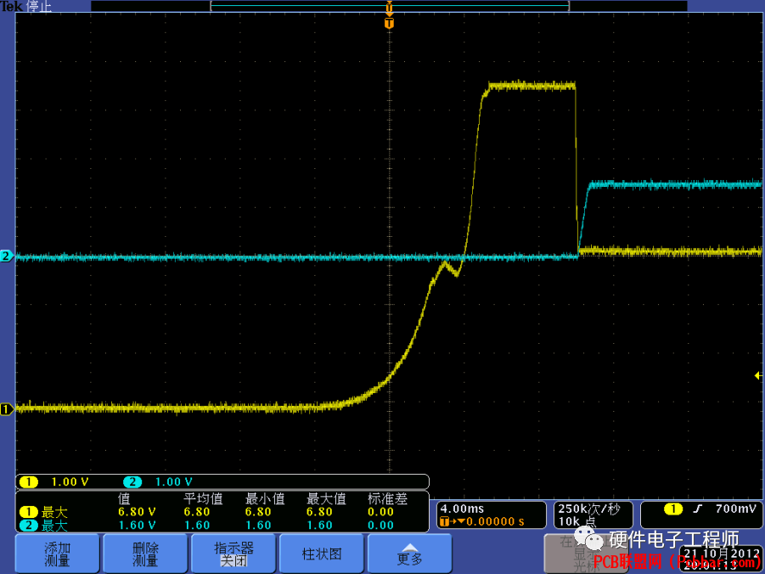765x574 pixels.
Task: Click the 最大值 column header
Action: click(x=326, y=498)
